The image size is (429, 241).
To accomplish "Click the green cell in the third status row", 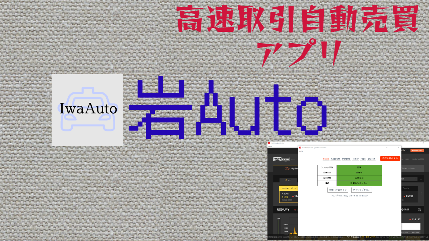I will [x=359, y=178].
